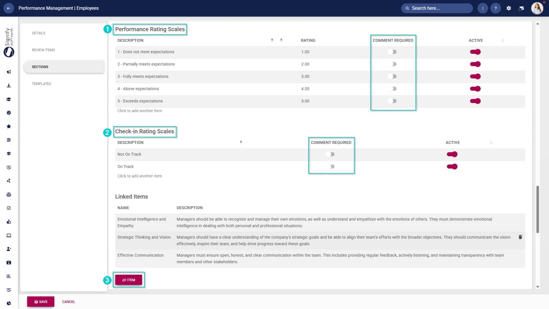Open the person reading sidebar icon
The height and width of the screenshot is (309, 549).
click(9, 222)
